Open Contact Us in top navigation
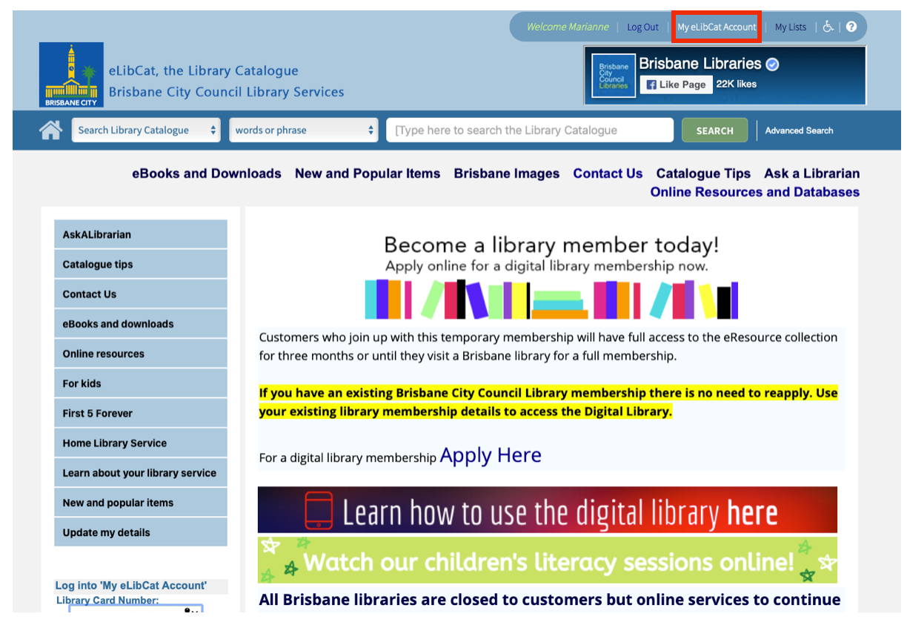Screen dimensions: 907x625 (608, 173)
